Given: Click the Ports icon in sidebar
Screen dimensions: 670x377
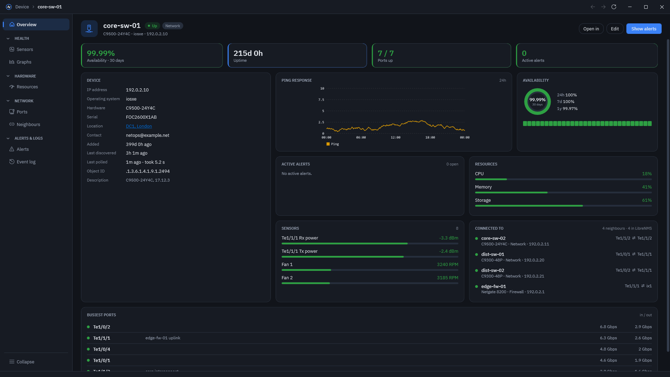Looking at the screenshot, I should (x=12, y=112).
